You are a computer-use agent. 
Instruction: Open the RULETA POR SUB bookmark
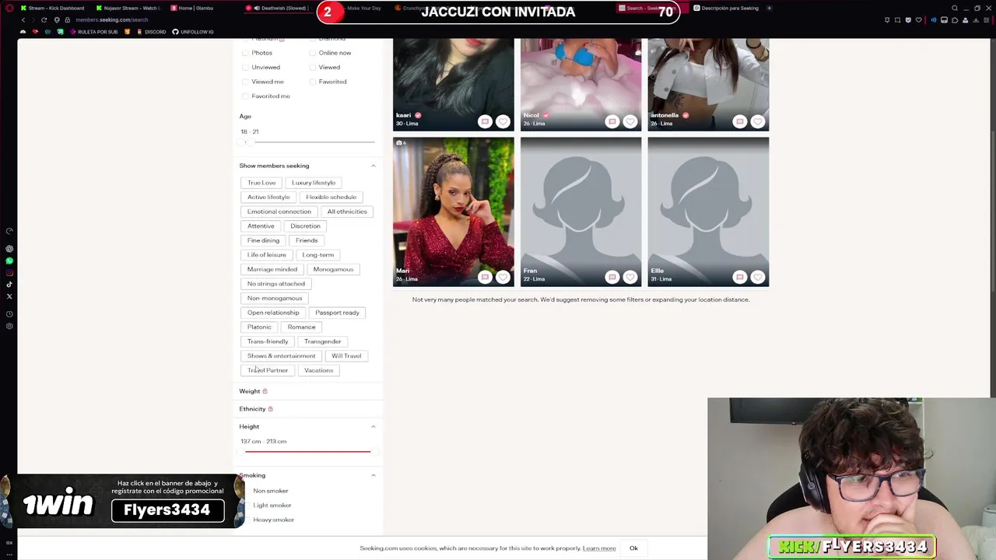point(94,32)
